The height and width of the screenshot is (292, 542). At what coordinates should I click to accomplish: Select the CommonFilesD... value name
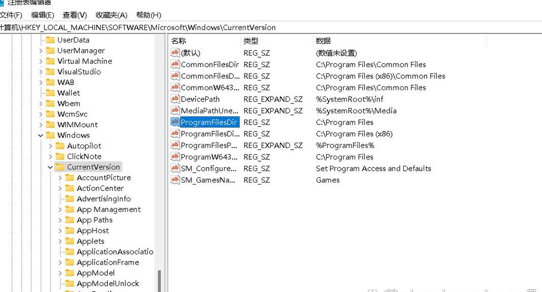[210, 76]
